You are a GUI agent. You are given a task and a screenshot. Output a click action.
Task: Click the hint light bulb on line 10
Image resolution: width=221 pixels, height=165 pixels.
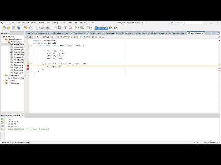click(x=28, y=64)
